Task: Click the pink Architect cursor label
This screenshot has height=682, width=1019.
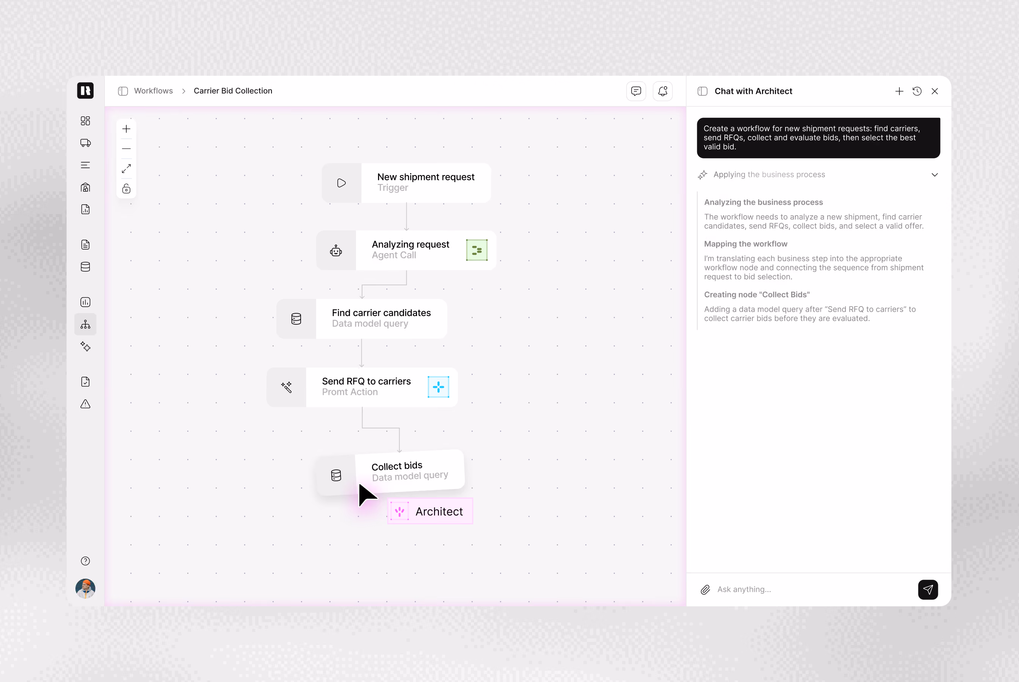Action: [x=430, y=511]
